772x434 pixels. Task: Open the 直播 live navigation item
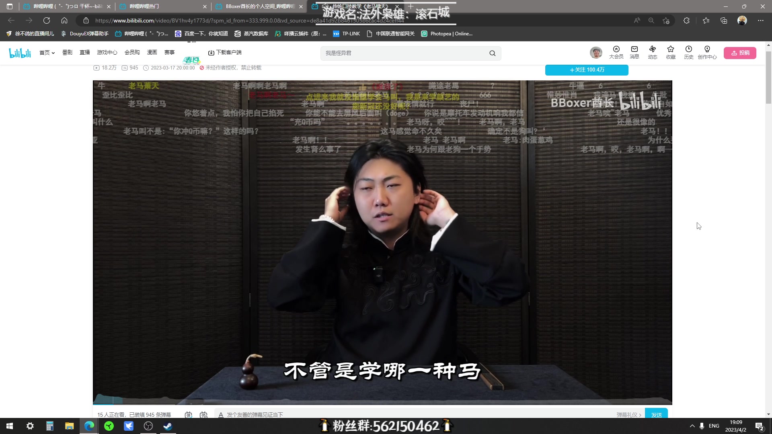pyautogui.click(x=85, y=53)
